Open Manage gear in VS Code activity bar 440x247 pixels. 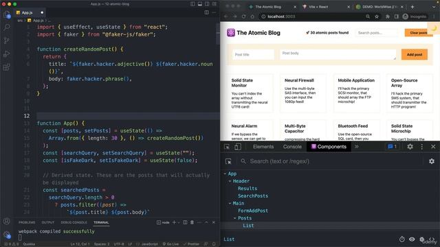coord(7,235)
